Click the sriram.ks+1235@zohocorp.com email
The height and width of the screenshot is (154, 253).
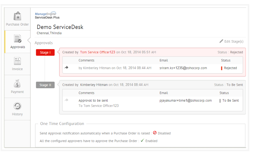(x=183, y=68)
